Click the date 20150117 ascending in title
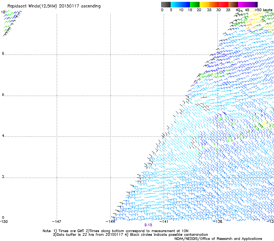 [80, 6]
